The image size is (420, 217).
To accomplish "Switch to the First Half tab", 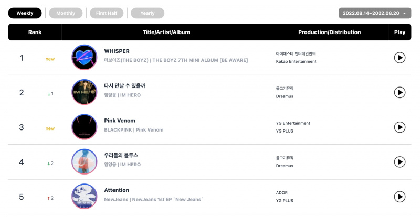I will point(107,13).
